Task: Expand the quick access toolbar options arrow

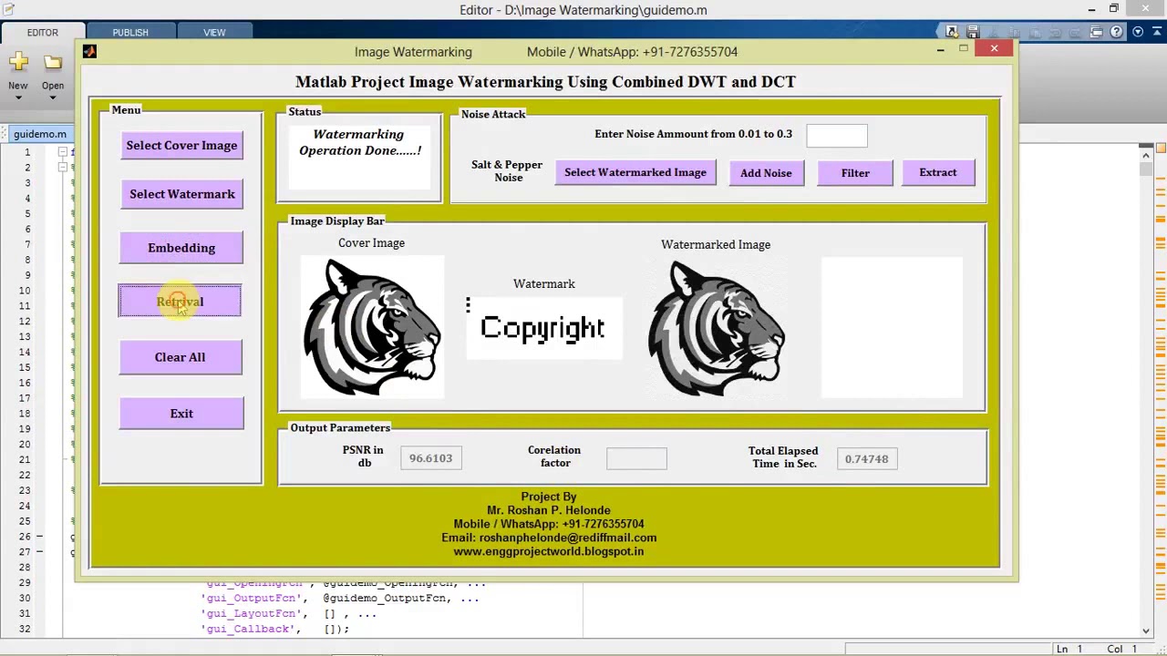Action: coord(1138,32)
